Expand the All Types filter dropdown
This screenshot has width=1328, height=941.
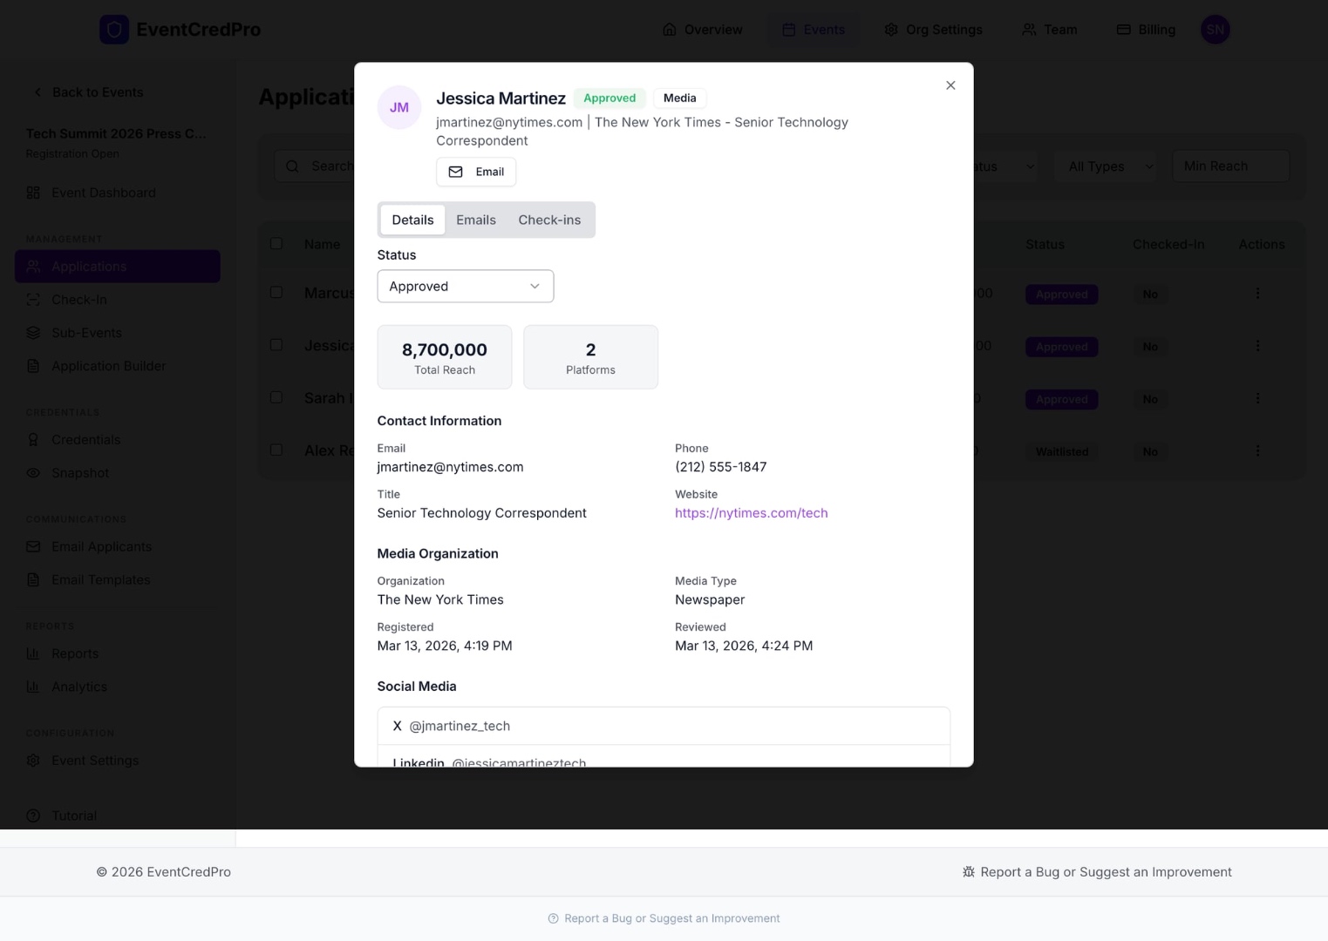pyautogui.click(x=1105, y=166)
